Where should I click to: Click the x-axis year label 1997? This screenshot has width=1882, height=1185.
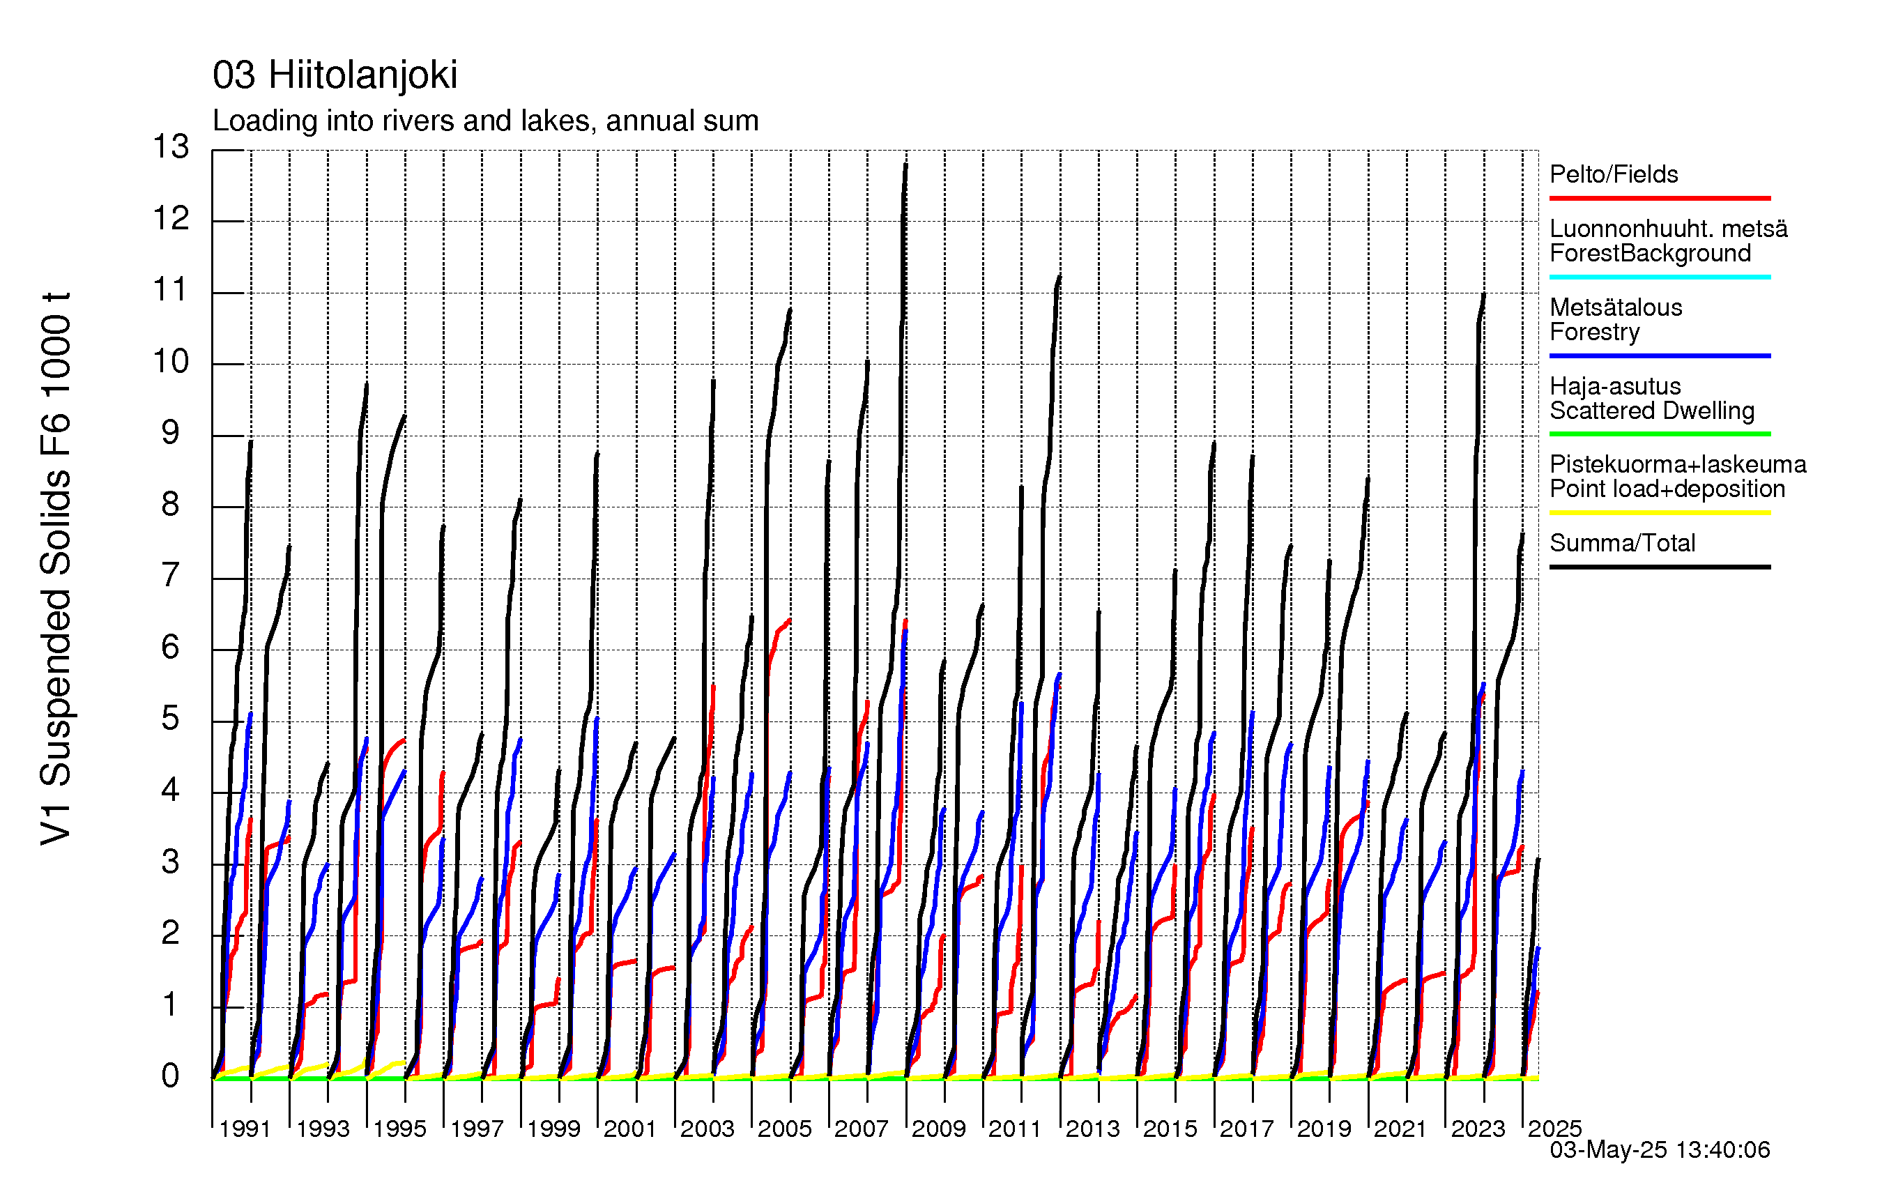[x=477, y=1129]
